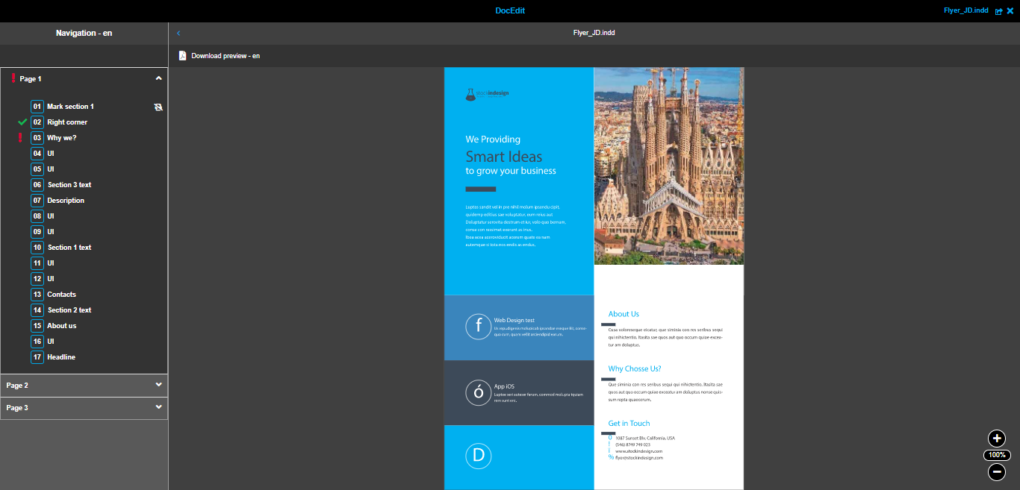This screenshot has width=1020, height=490.
Task: Zoom out with the minus button
Action: pos(997,471)
